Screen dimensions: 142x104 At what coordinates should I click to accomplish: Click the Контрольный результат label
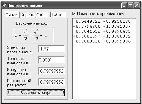(x=19, y=83)
